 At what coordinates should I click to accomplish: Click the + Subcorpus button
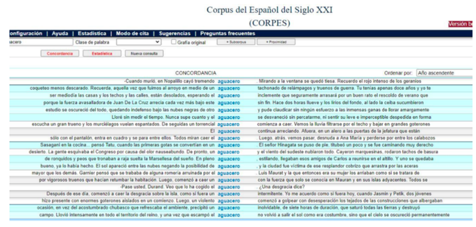[x=236, y=42]
